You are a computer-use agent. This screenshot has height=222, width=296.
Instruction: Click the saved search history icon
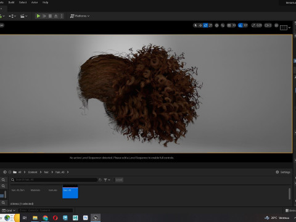pos(100,179)
